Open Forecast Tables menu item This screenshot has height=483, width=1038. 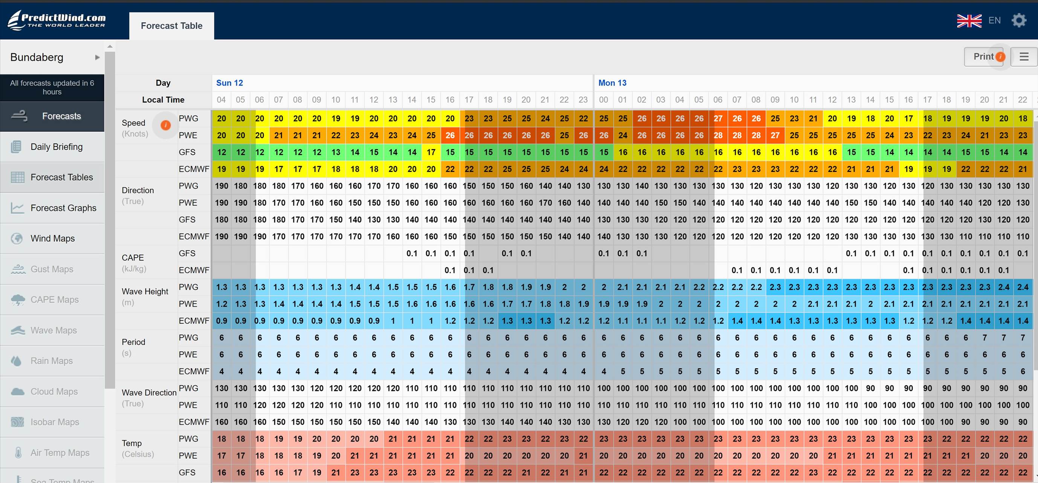(x=61, y=177)
